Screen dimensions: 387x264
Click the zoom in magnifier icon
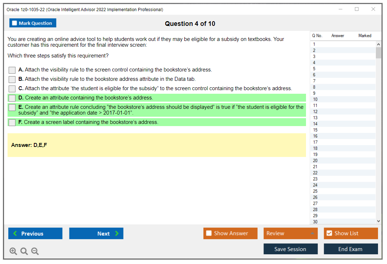point(13,251)
